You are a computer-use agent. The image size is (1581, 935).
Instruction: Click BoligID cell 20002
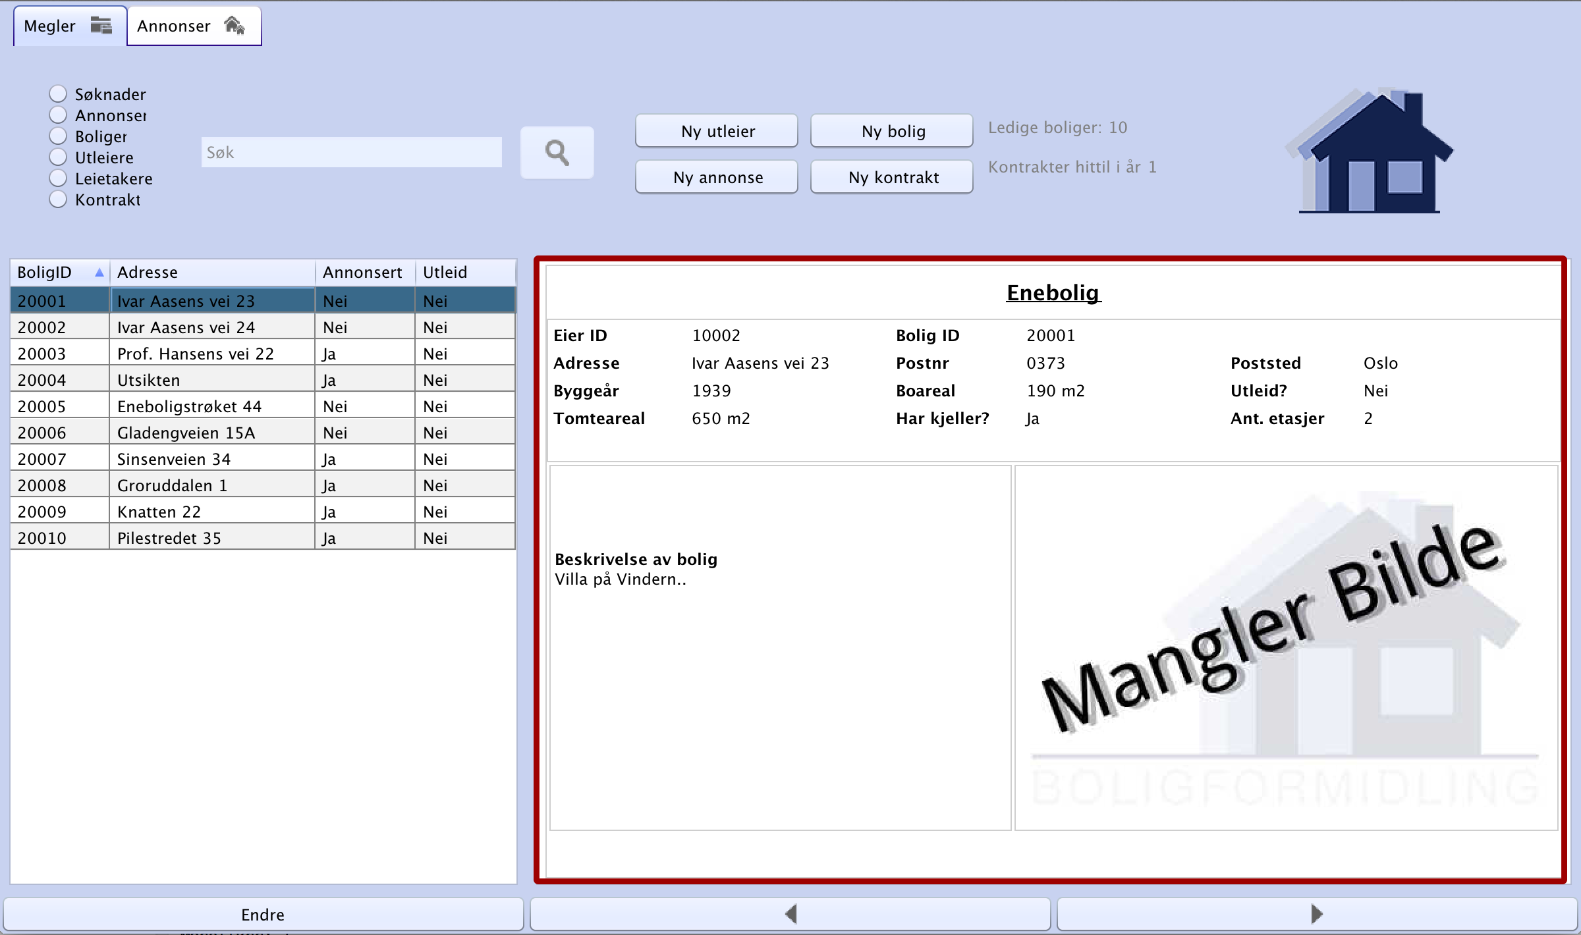[x=60, y=327]
